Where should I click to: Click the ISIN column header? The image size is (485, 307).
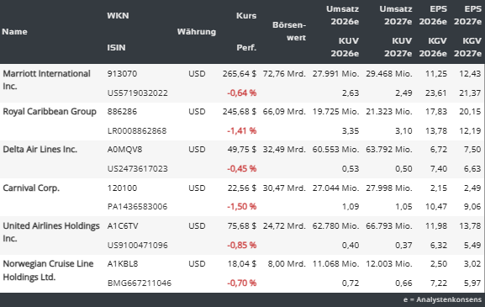click(116, 47)
